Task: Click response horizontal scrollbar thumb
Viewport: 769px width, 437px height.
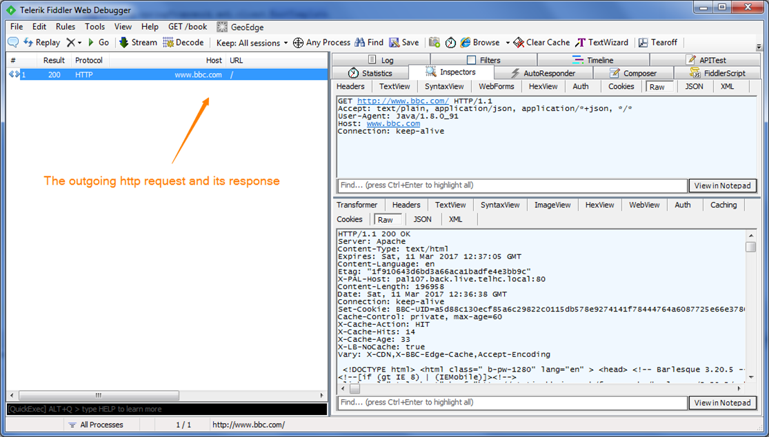Action: pyautogui.click(x=354, y=389)
